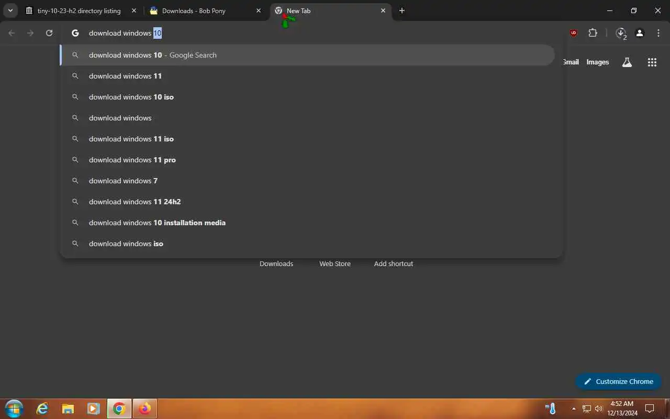The width and height of the screenshot is (670, 419).
Task: Choose suggestion download windows 11 24h2
Action: tap(307, 202)
